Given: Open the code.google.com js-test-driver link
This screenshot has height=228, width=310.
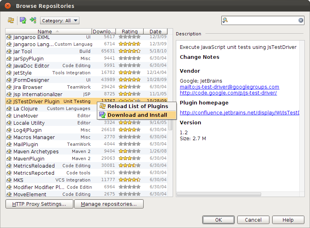Looking at the screenshot, I should coord(228,93).
